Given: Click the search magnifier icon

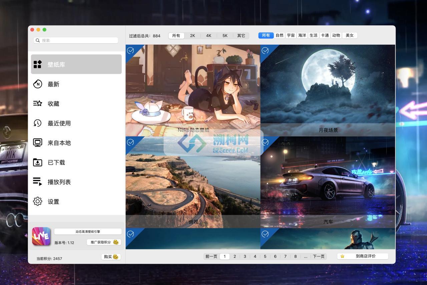Looking at the screenshot, I should click(38, 40).
